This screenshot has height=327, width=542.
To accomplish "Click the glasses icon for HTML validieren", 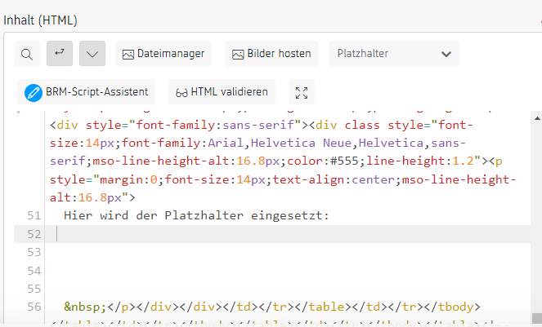I will click(x=181, y=92).
